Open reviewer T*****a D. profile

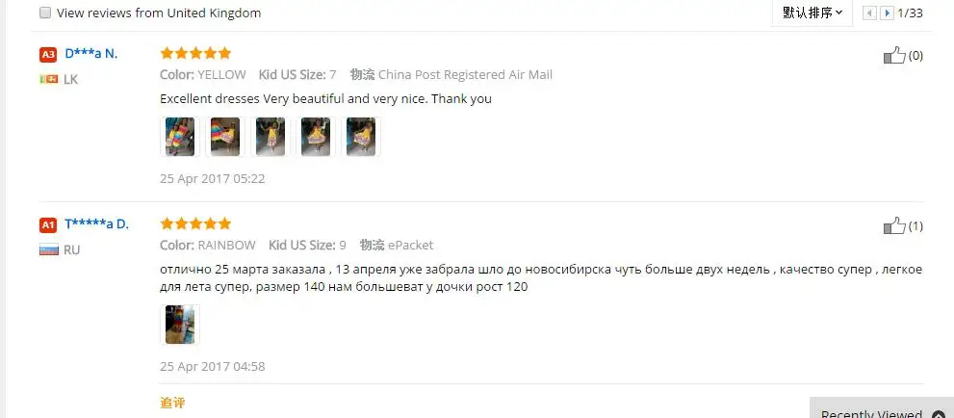(x=96, y=223)
